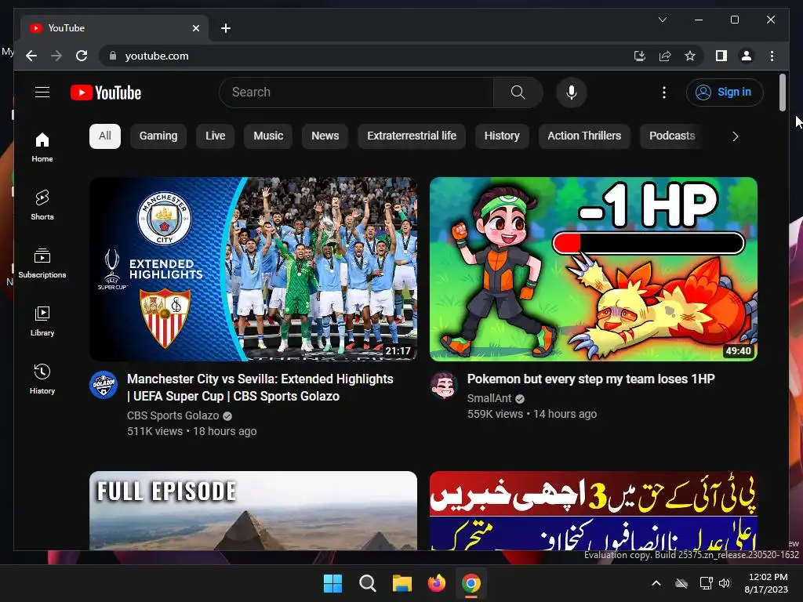Click "559K views • 14 hours ago" text
803x602 pixels.
click(532, 414)
